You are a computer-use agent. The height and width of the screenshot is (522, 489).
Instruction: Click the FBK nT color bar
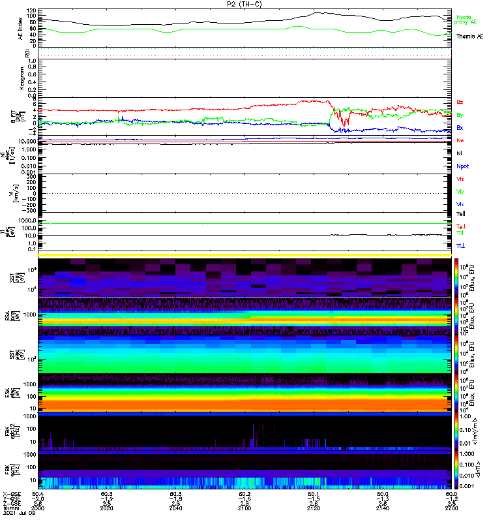click(x=456, y=470)
